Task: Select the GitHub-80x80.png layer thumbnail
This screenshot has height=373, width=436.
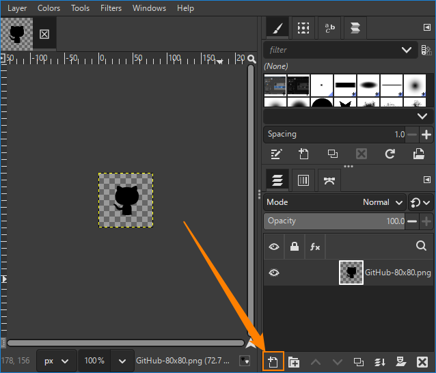Action: pos(351,273)
